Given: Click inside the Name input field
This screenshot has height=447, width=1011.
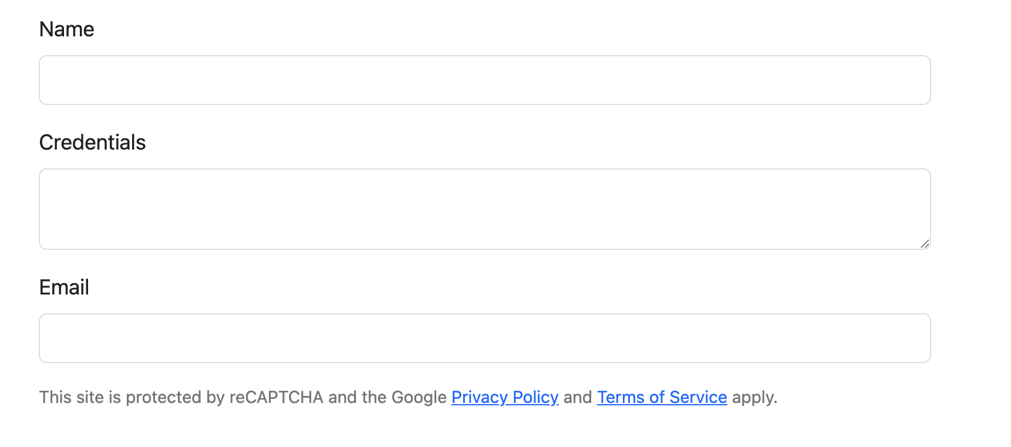Looking at the screenshot, I should 484,80.
